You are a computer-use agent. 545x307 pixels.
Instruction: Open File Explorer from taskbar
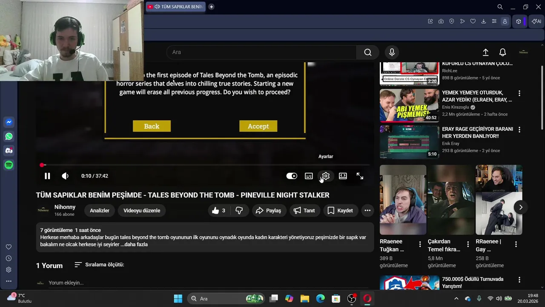[304, 298]
